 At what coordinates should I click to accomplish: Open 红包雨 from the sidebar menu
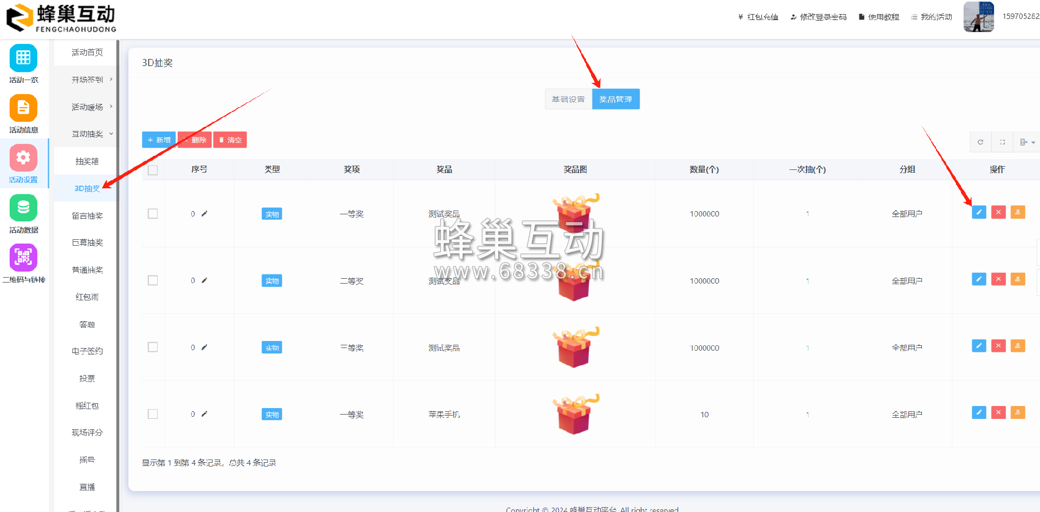(87, 297)
